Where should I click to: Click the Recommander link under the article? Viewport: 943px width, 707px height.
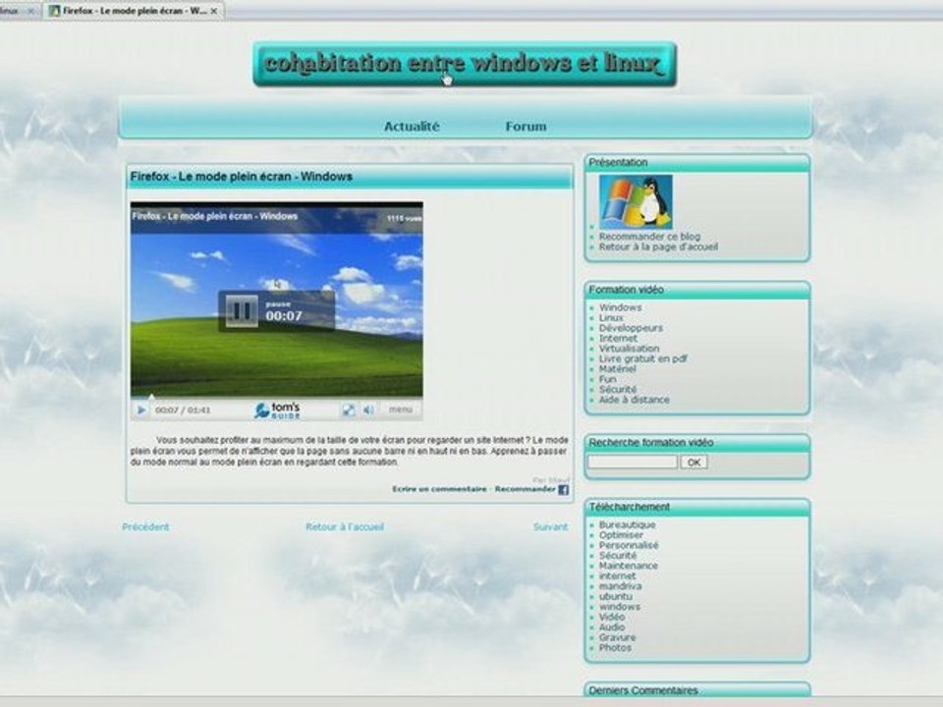[525, 489]
